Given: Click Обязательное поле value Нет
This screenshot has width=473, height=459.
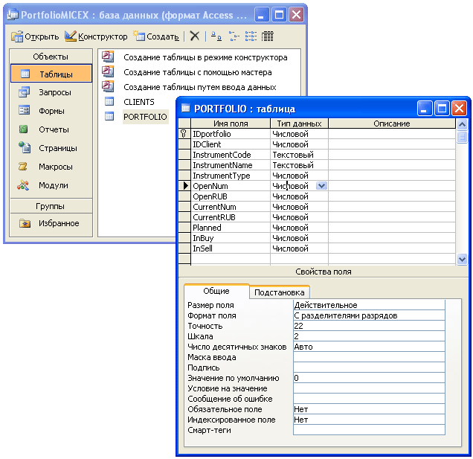Looking at the screenshot, I should [x=369, y=409].
